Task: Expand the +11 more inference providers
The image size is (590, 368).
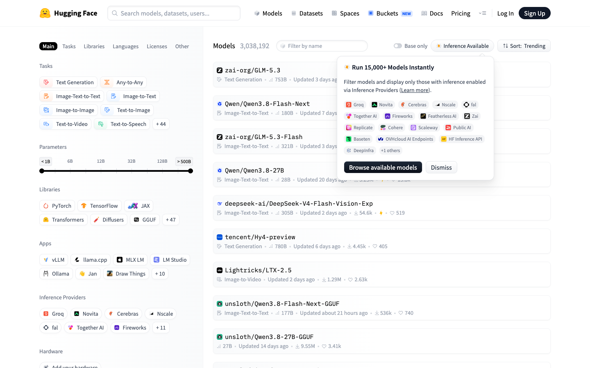Action: [x=161, y=328]
